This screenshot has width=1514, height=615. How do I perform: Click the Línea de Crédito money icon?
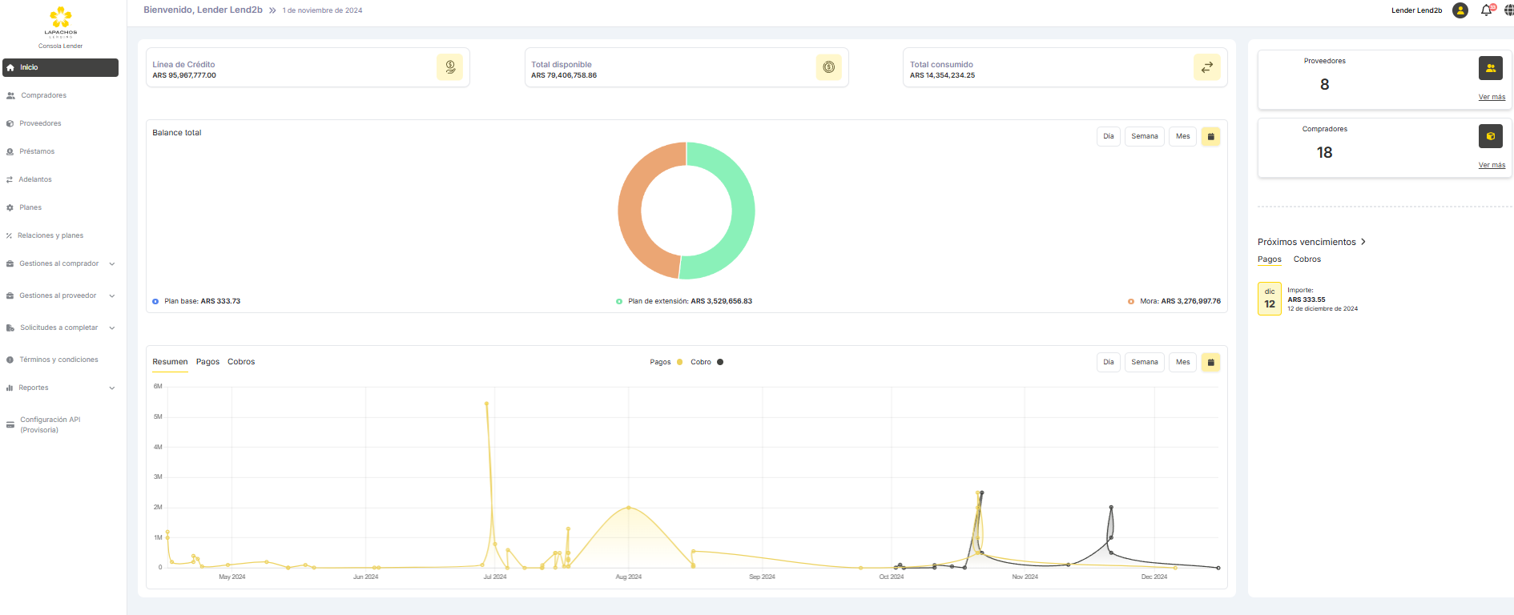[x=449, y=67]
